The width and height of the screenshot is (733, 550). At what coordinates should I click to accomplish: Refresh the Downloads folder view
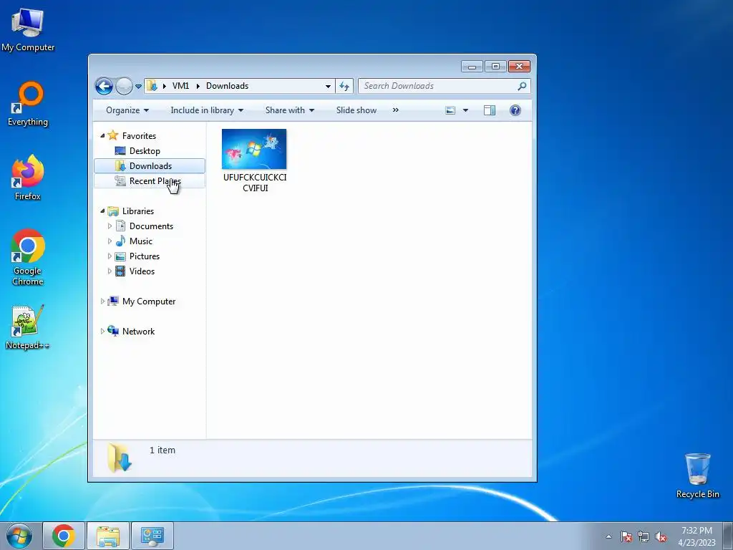pyautogui.click(x=344, y=86)
